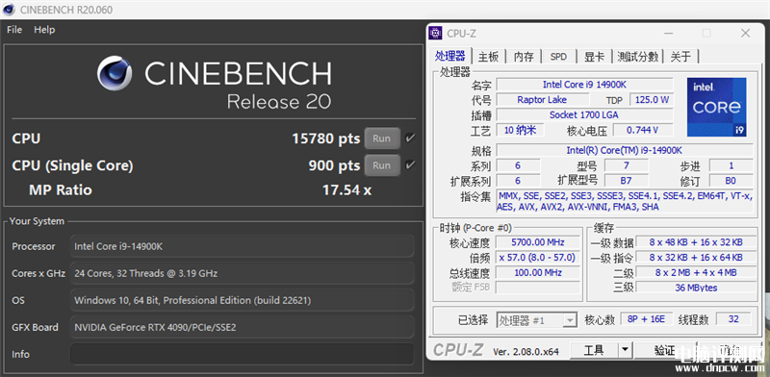Viewport: 770px width, 377px height.
Task: Click the 验证 validate button in CPU-Z
Action: (x=665, y=350)
